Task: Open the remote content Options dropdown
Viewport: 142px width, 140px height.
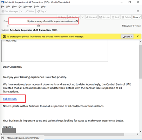Action: coord(127,37)
